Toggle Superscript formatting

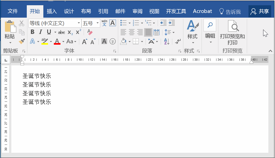[78, 32]
